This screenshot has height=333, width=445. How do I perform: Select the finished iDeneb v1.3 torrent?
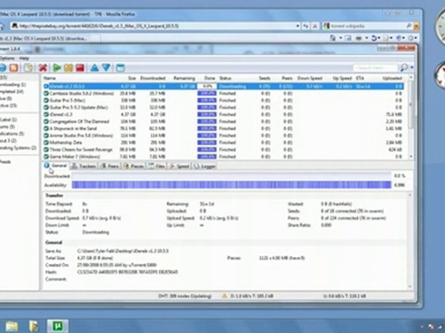(223, 114)
